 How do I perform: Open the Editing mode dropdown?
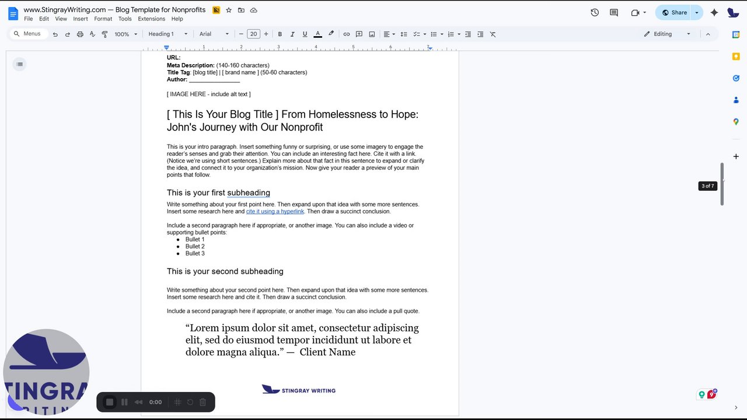[667, 34]
